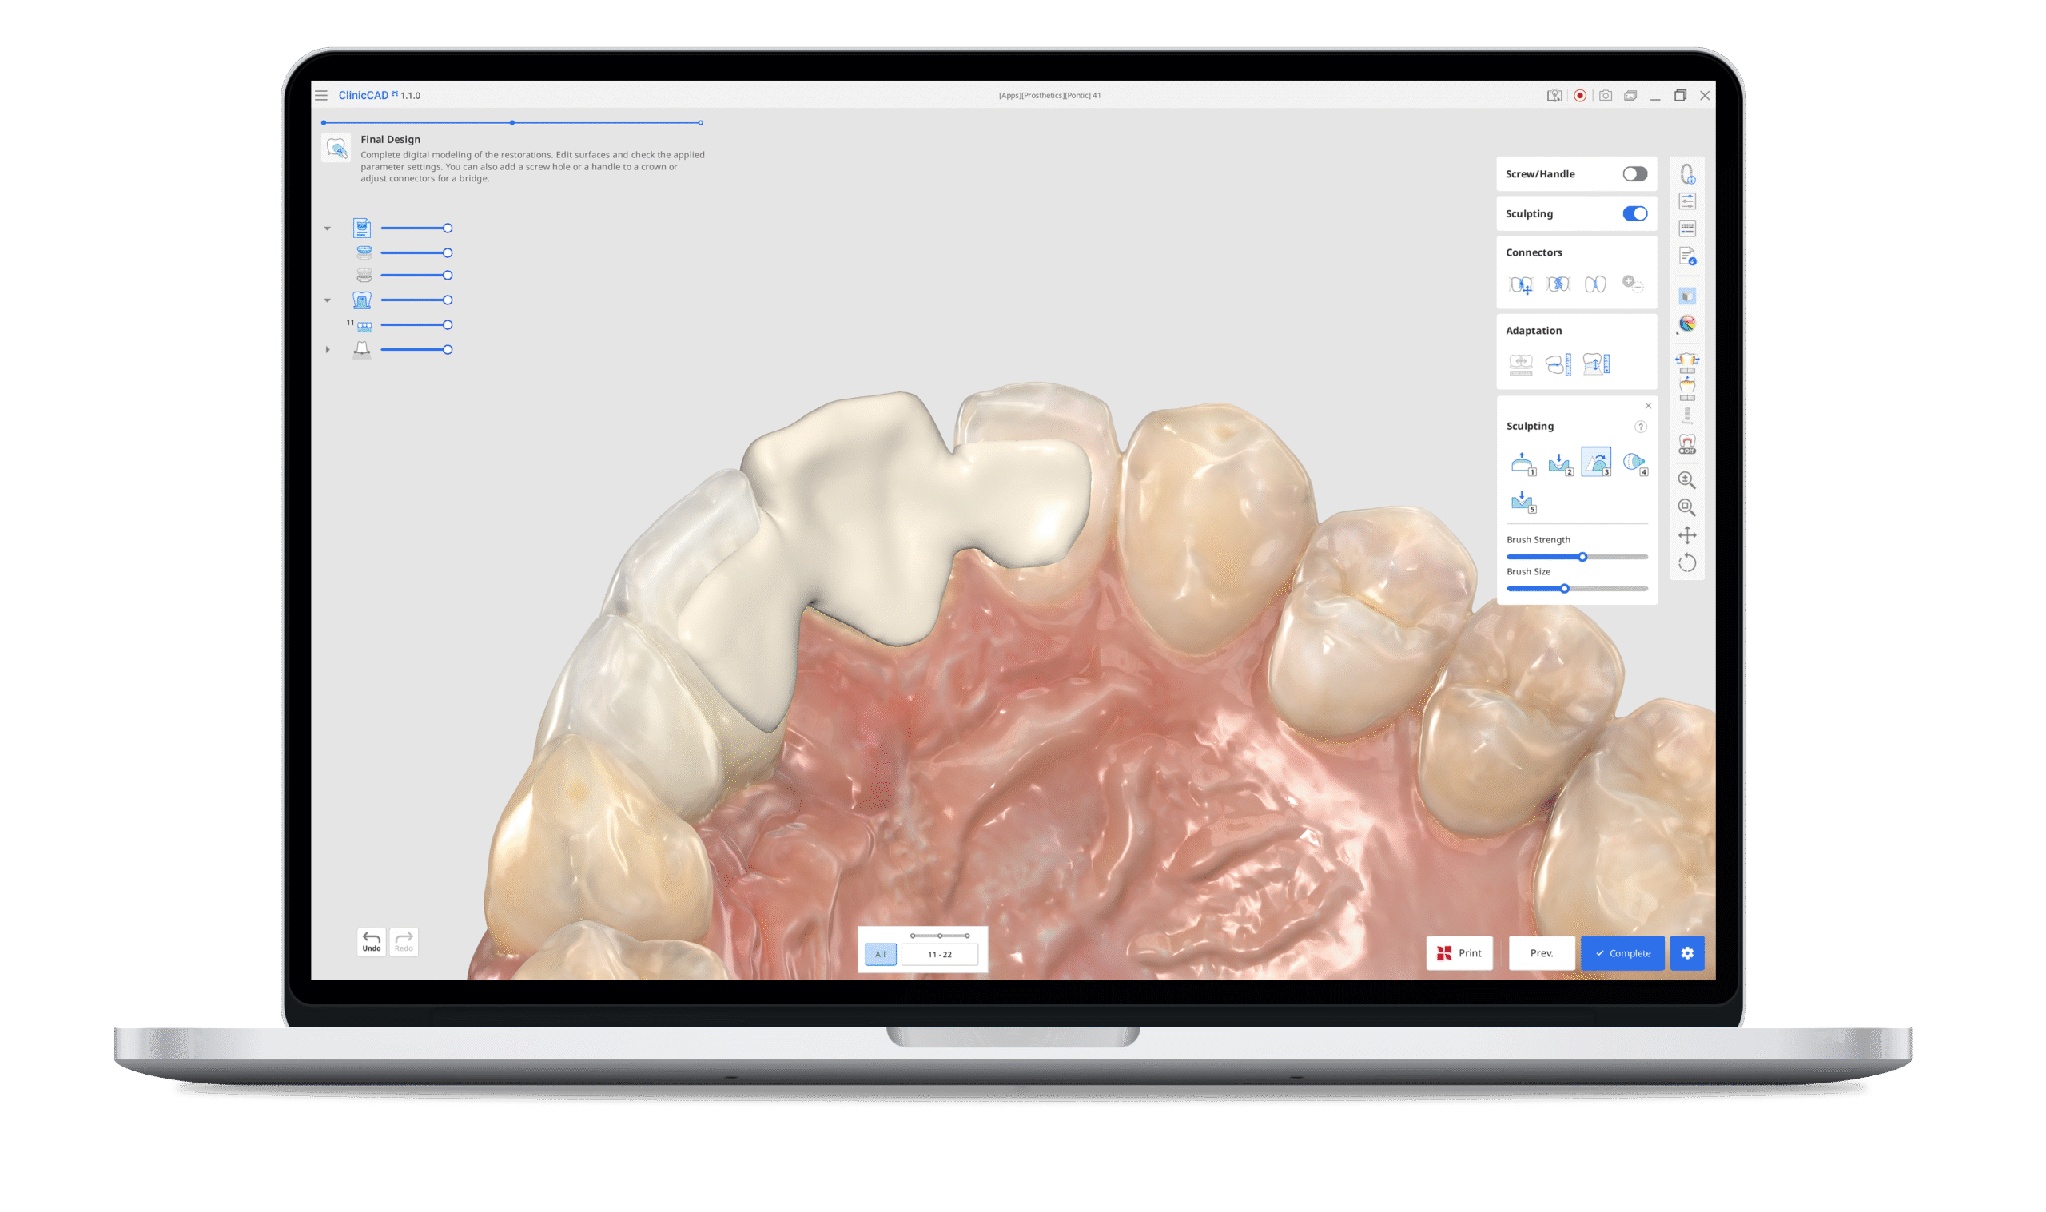This screenshot has height=1212, width=2046.
Task: Open the color display mode icon
Action: pyautogui.click(x=1686, y=324)
